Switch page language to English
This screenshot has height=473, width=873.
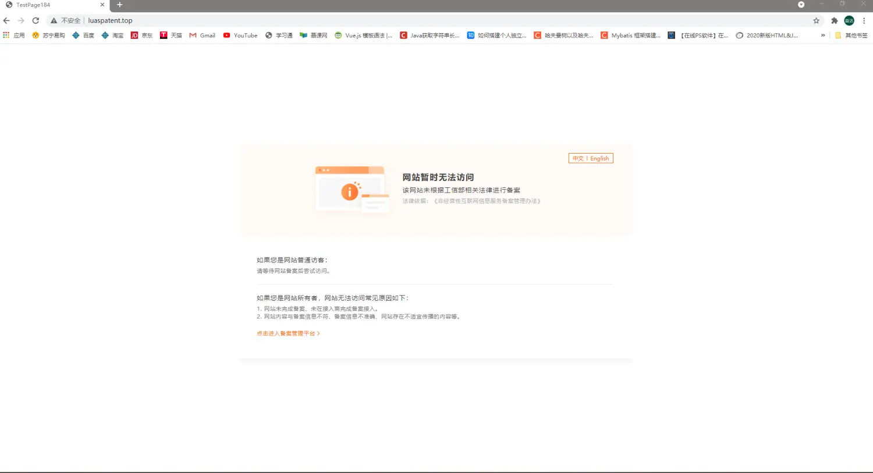pyautogui.click(x=599, y=158)
